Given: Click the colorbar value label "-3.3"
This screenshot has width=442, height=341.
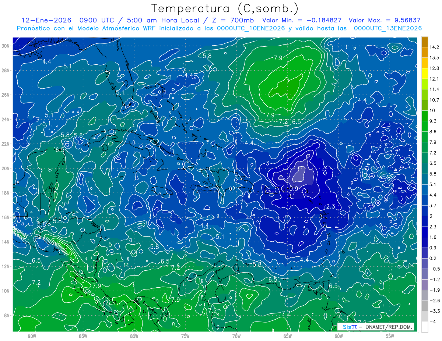Looking at the screenshot, I should pyautogui.click(x=435, y=311).
